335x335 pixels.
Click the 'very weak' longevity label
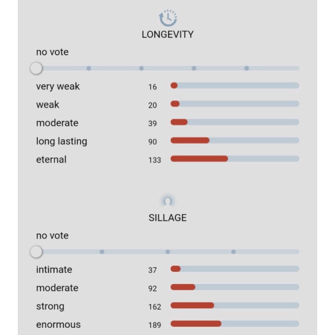[x=58, y=86]
